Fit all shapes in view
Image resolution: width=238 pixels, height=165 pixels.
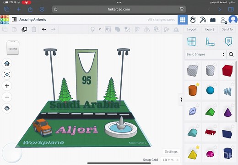[x=7, y=75]
